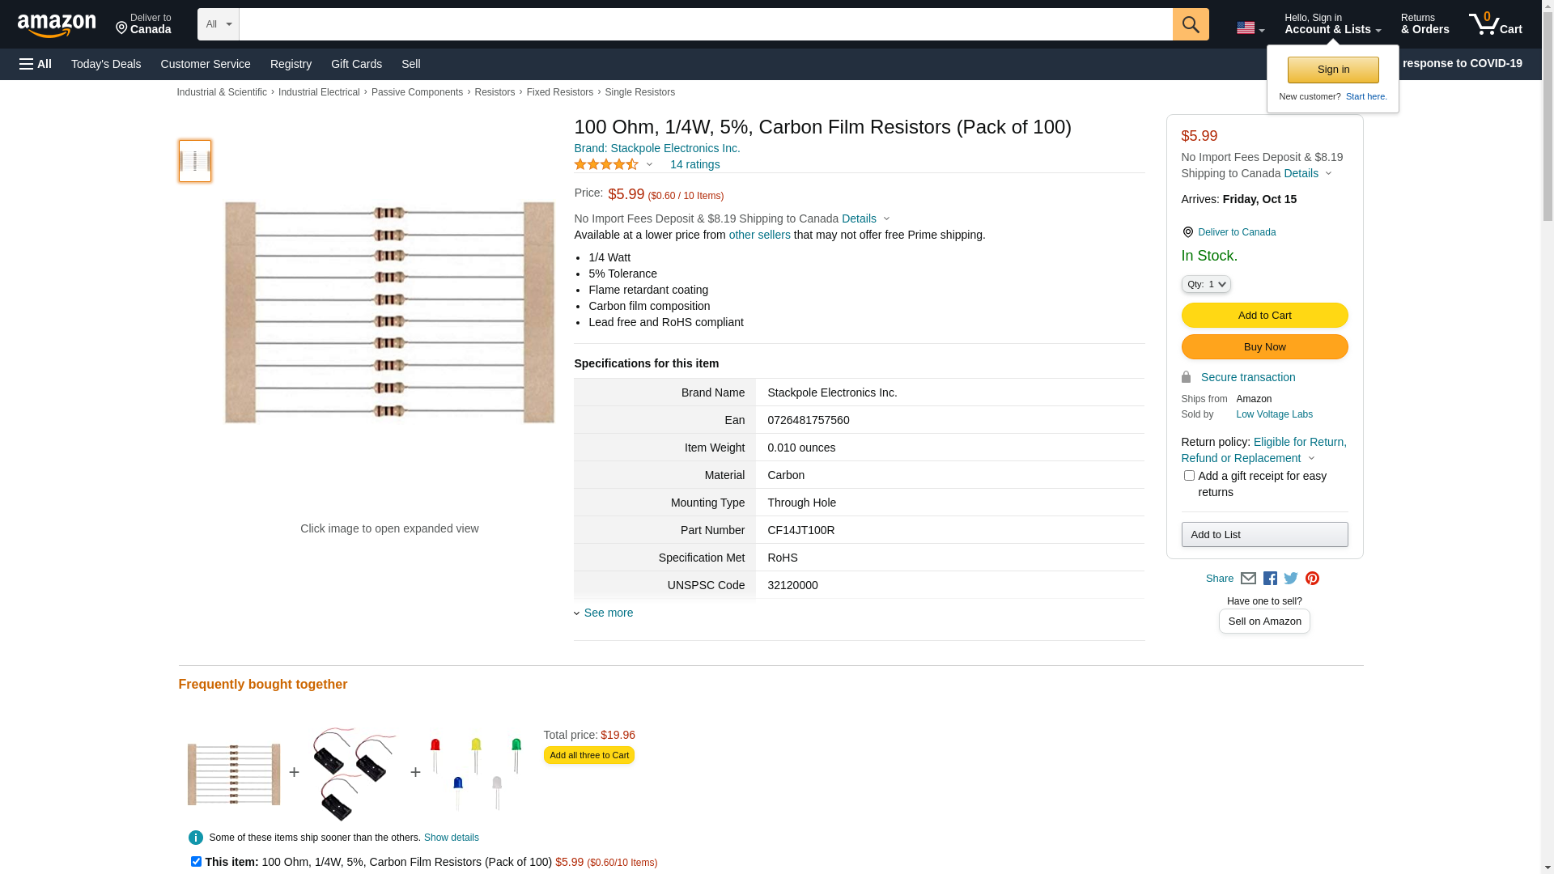The width and height of the screenshot is (1554, 874).
Task: Open Today's Deals in navigation bar
Action: pyautogui.click(x=106, y=64)
